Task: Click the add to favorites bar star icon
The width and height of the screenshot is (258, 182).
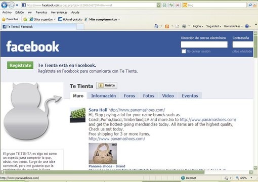Action: click(x=25, y=19)
